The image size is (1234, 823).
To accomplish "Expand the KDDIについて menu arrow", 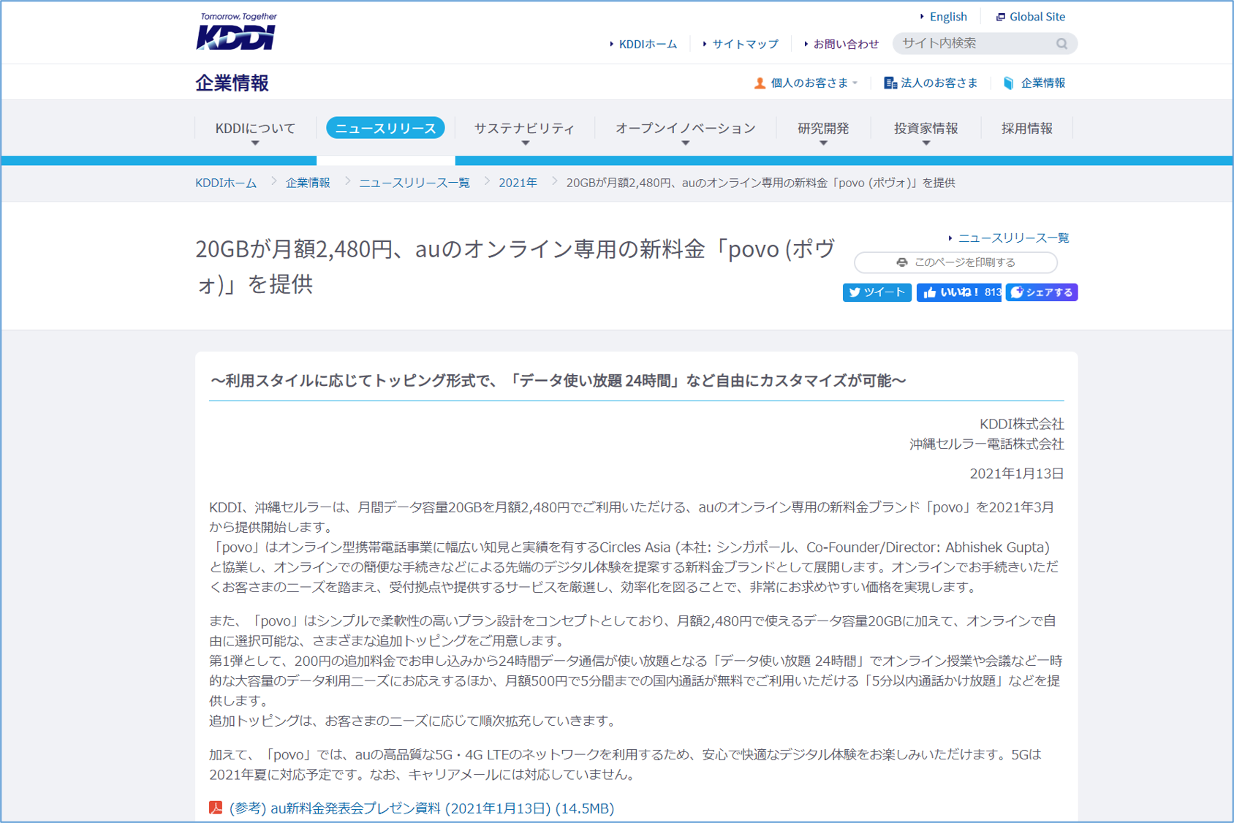I will click(x=255, y=143).
